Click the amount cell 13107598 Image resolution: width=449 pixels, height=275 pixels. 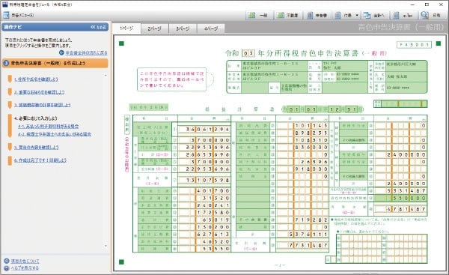tap(204, 181)
